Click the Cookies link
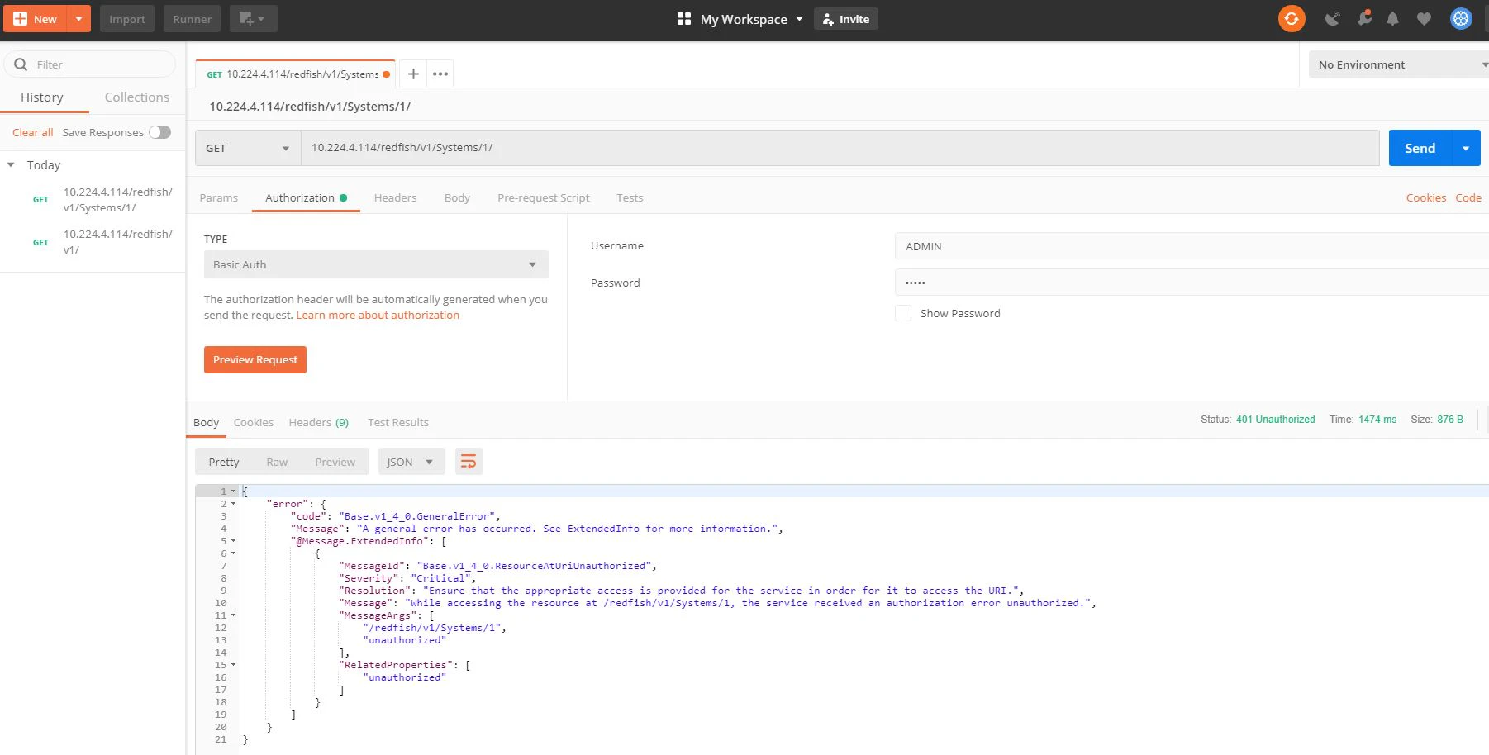1489x755 pixels. coord(1426,198)
